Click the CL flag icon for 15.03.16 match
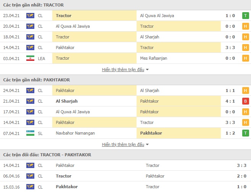 click(30, 187)
